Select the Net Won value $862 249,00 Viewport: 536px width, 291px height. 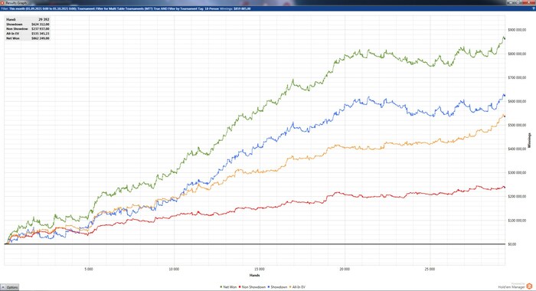click(x=41, y=38)
